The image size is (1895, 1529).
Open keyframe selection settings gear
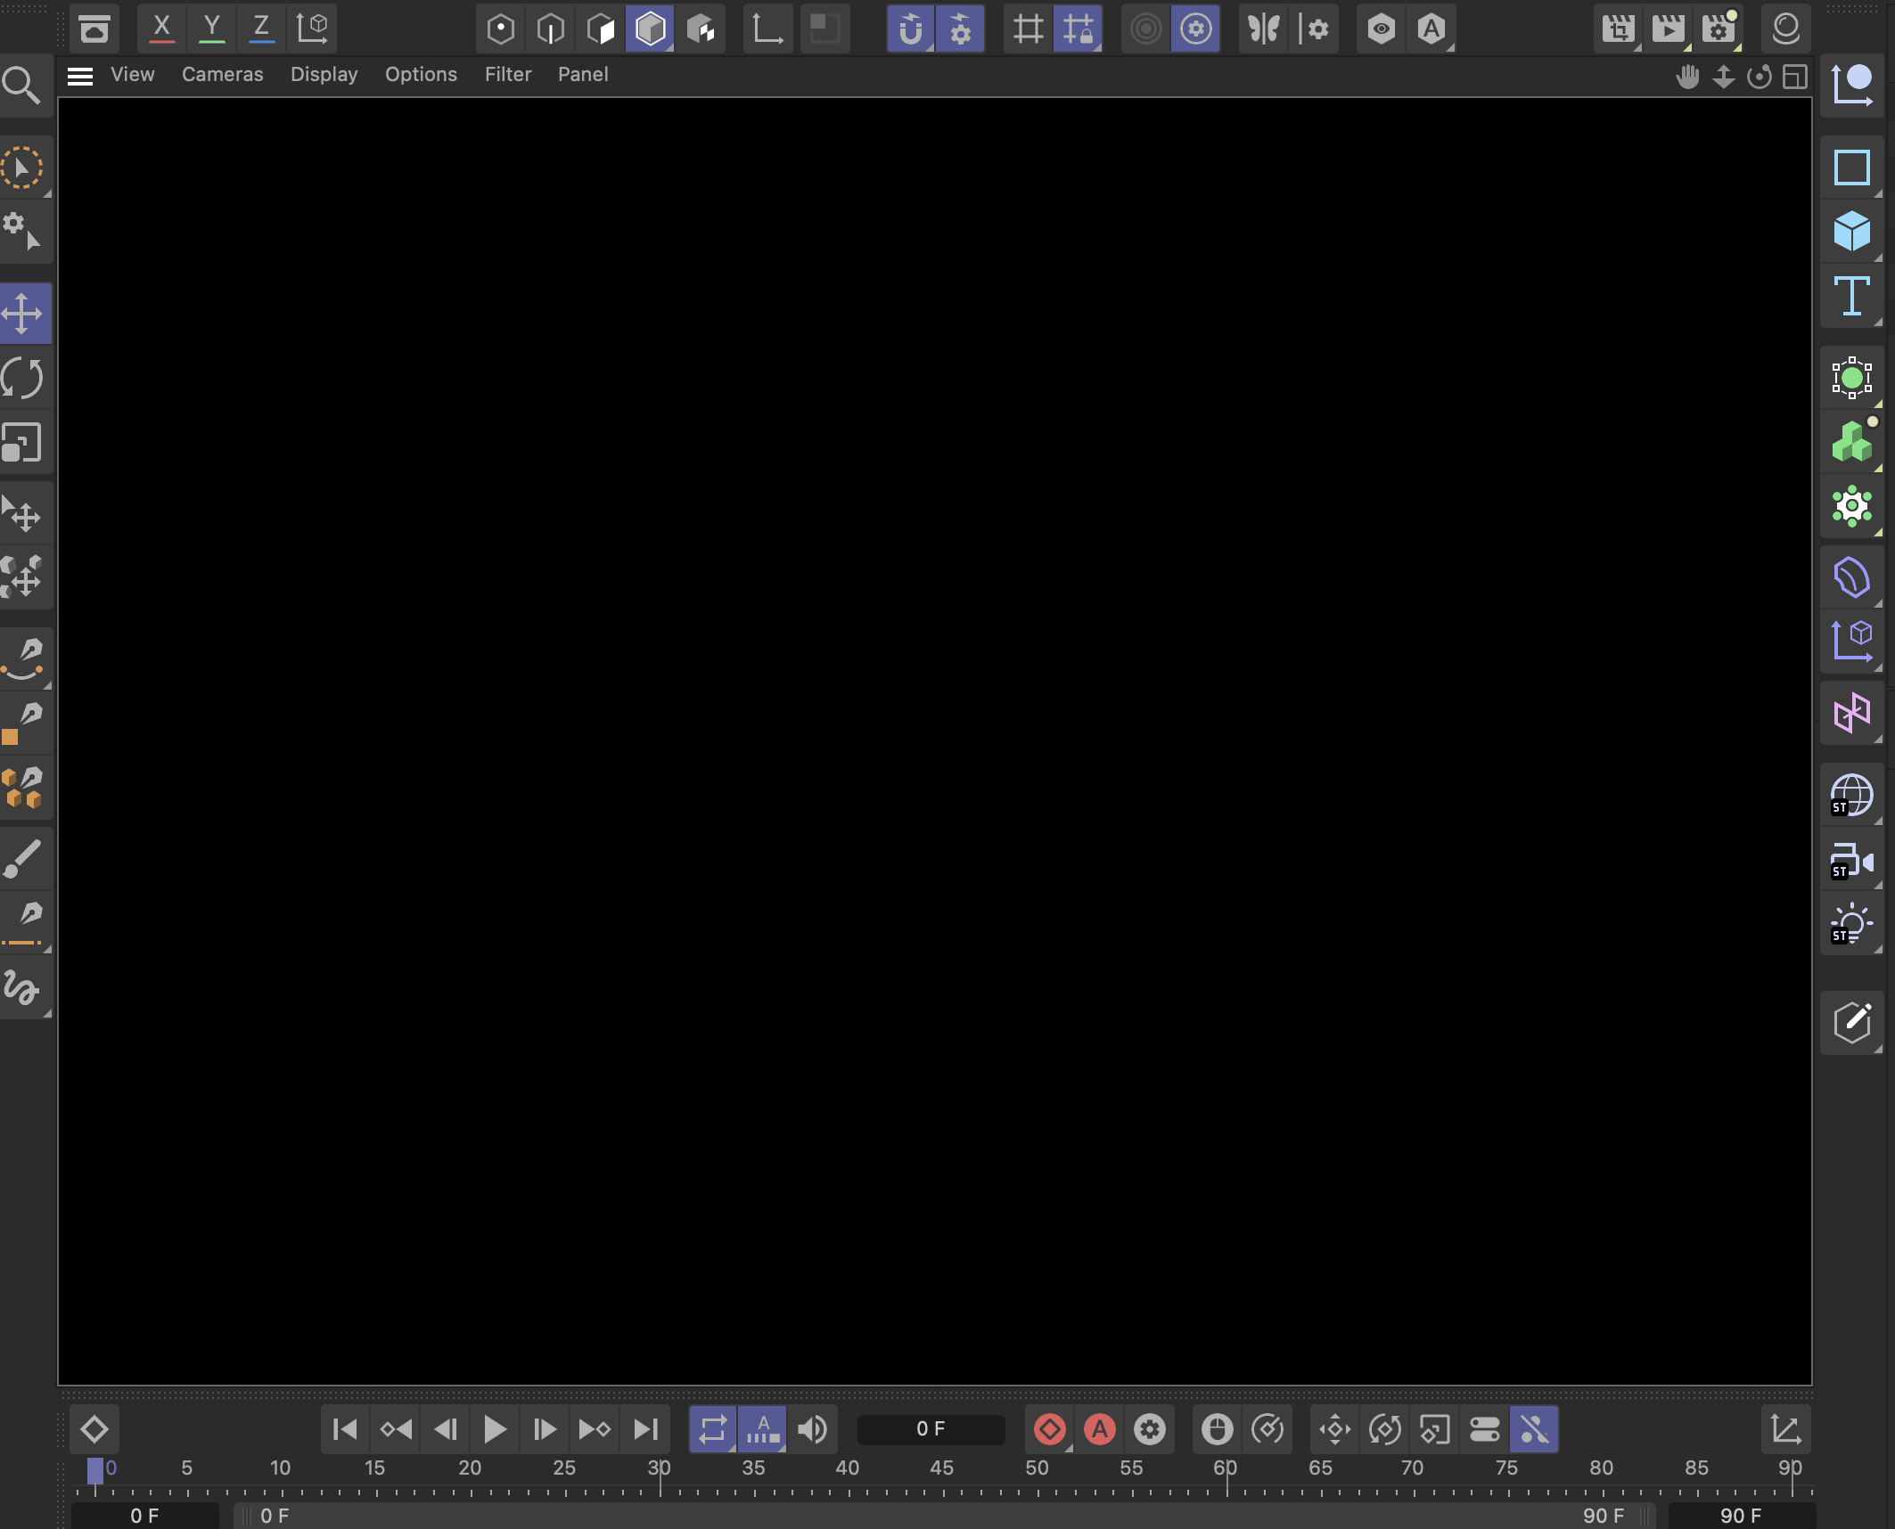[1150, 1429]
